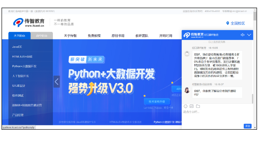Select Python+大数据开发 banner slide label at bottom

click(x=167, y=122)
